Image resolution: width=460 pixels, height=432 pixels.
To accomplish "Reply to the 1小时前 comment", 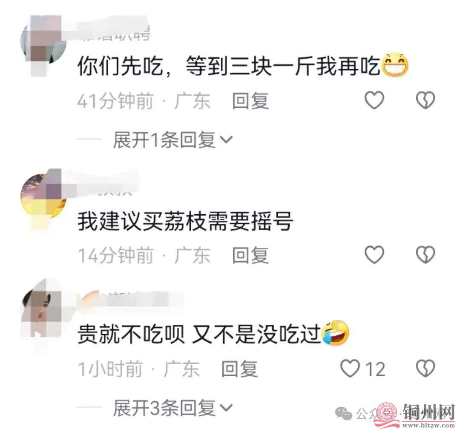I will pyautogui.click(x=239, y=369).
